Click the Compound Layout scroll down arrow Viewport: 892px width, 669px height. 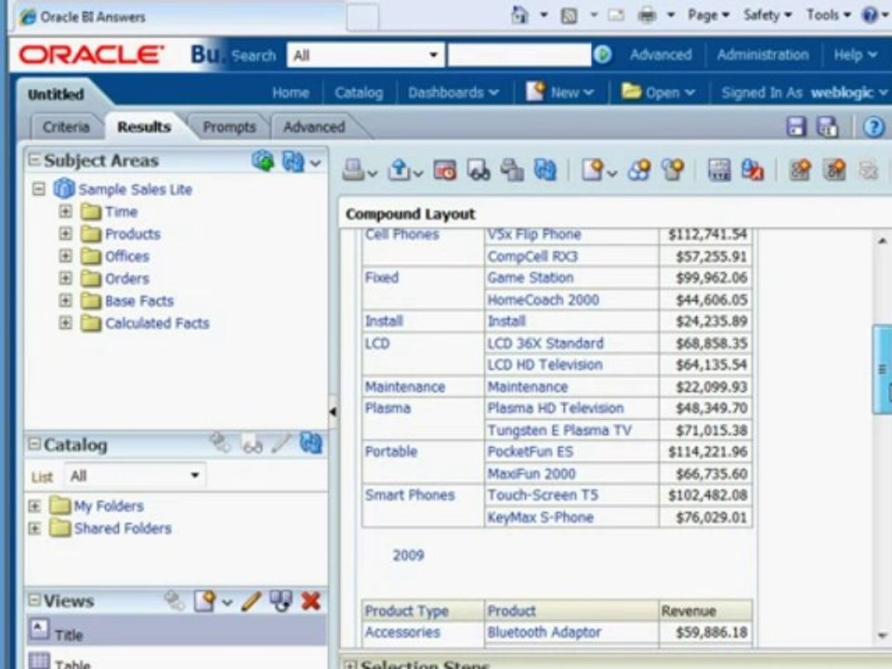coord(882,636)
